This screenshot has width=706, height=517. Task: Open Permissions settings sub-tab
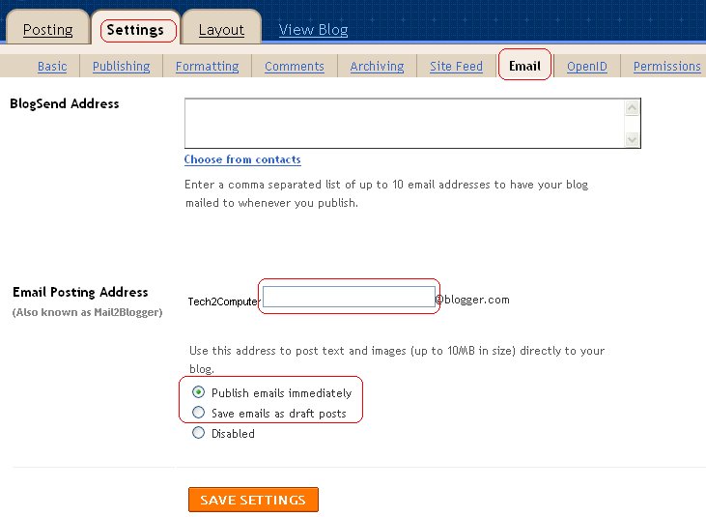coord(666,67)
